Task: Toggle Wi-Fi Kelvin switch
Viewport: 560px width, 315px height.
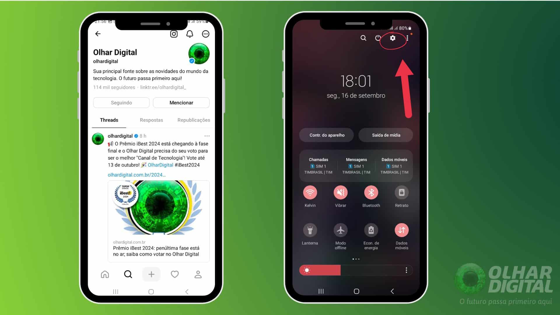Action: pos(310,192)
